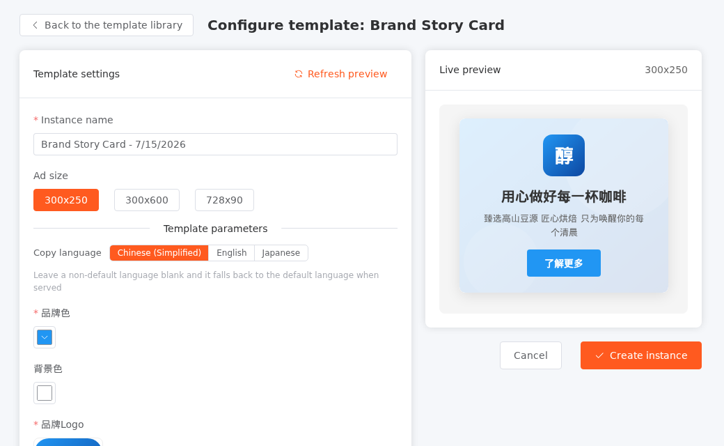Click the refresh circular arrows icon

point(299,74)
